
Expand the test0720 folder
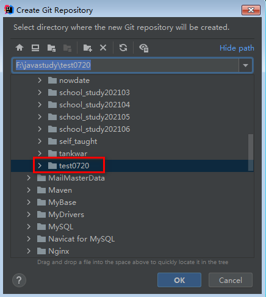(40, 166)
